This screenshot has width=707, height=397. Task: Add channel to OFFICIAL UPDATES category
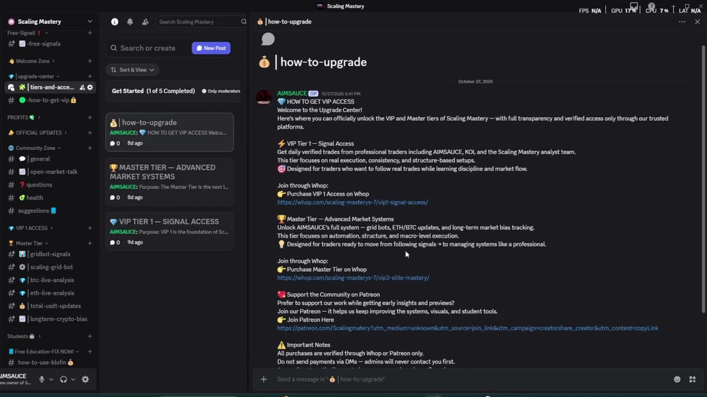tap(89, 132)
